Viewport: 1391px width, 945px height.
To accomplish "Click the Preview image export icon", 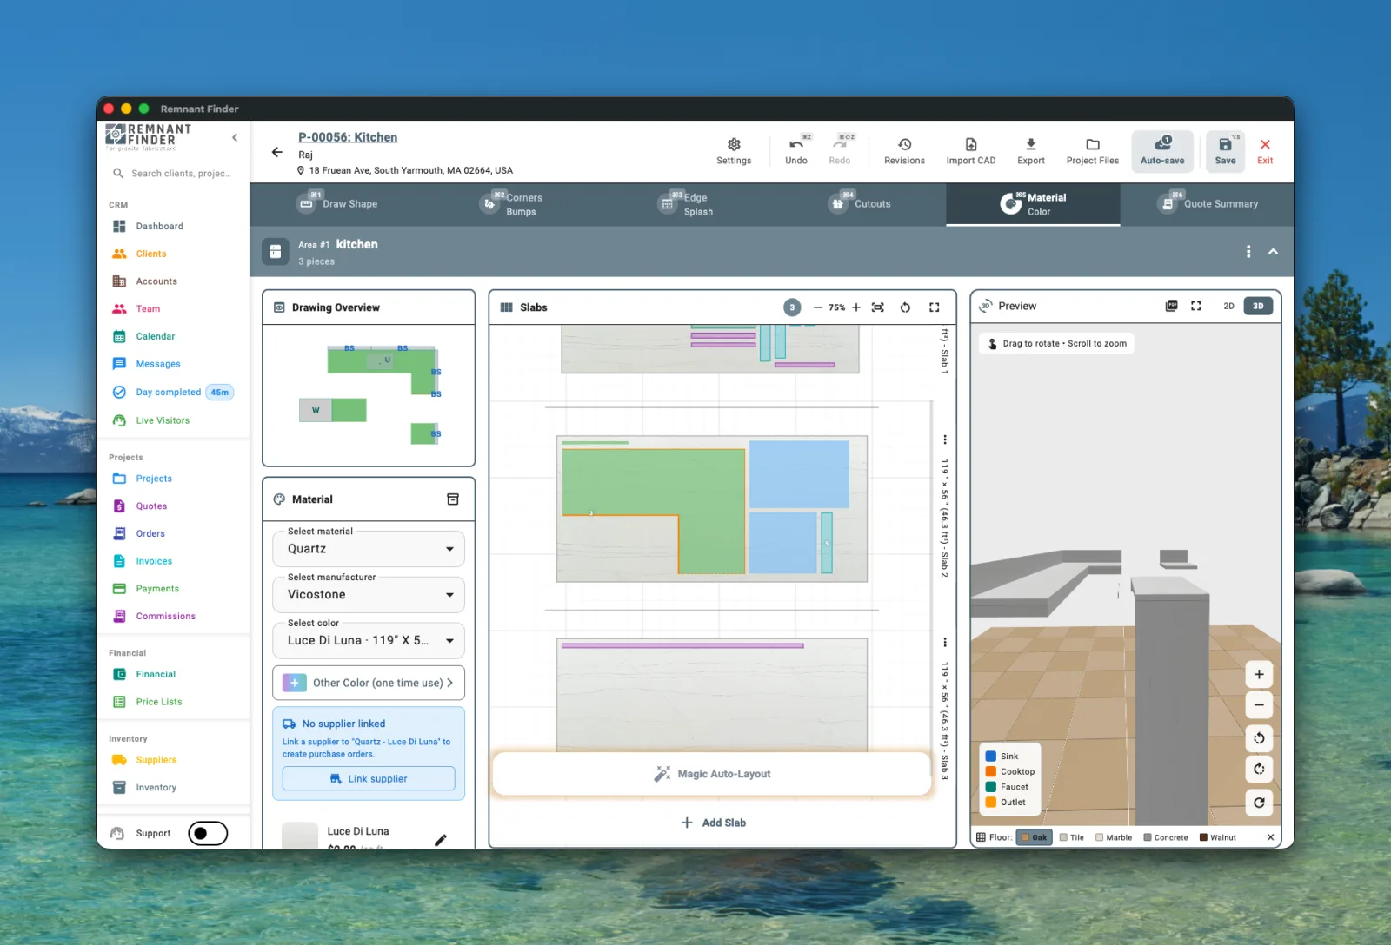I will 1172,306.
